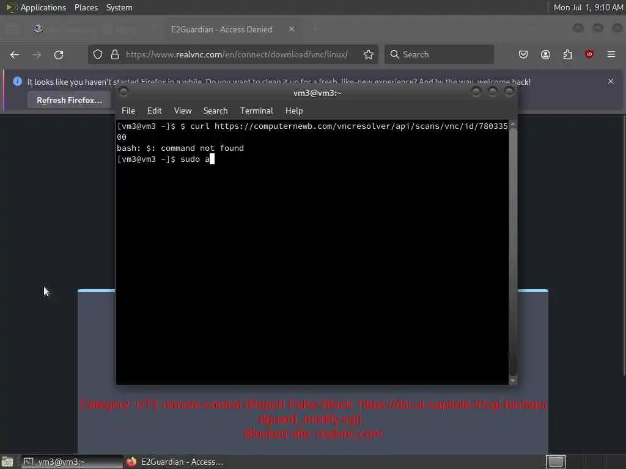
Task: Click the workspace switcher in the panel
Action: pos(556,462)
